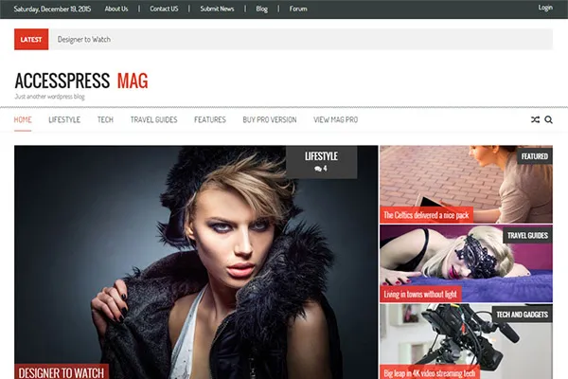Click the Login link
Viewport: 568px width, 379px height.
[x=545, y=8]
